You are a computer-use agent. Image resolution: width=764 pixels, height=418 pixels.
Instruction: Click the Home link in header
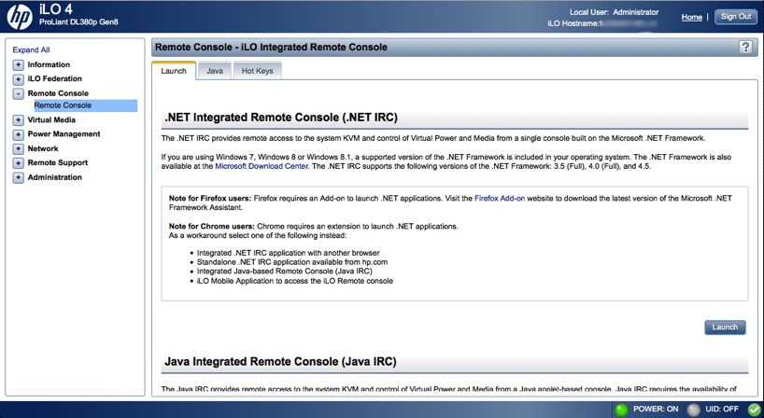click(x=691, y=17)
